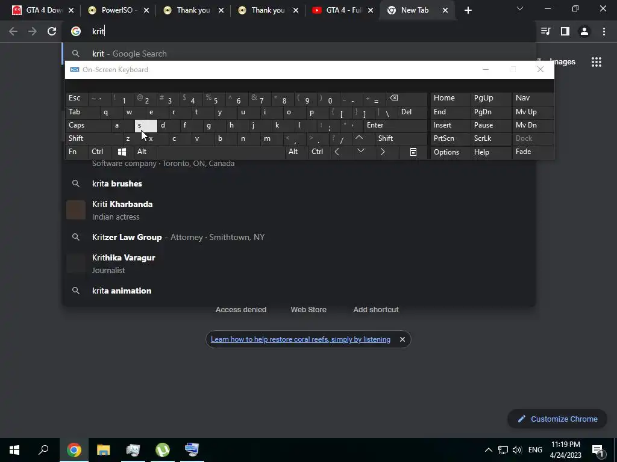The height and width of the screenshot is (462, 617).
Task: Close the GTA 4 Download tab
Action: coord(71,11)
